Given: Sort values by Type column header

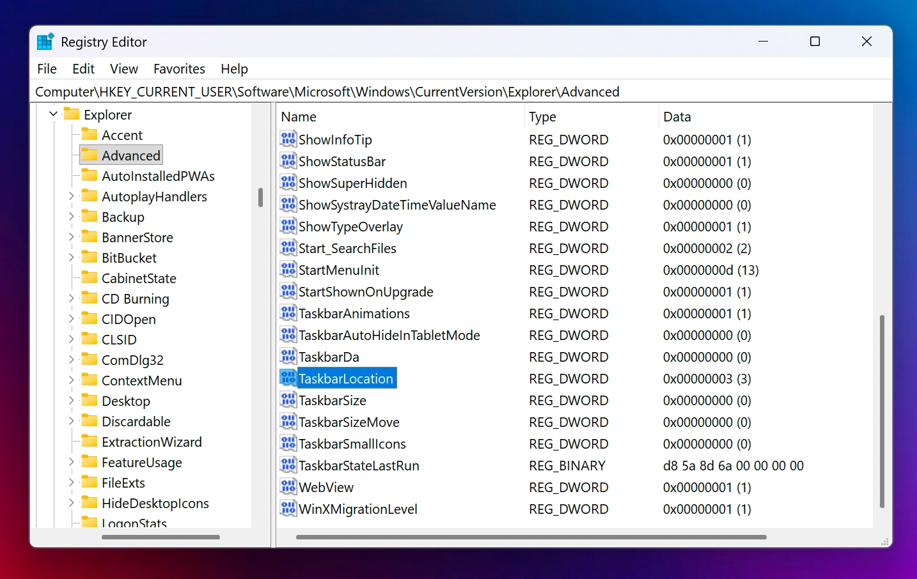Looking at the screenshot, I should pyautogui.click(x=592, y=116).
